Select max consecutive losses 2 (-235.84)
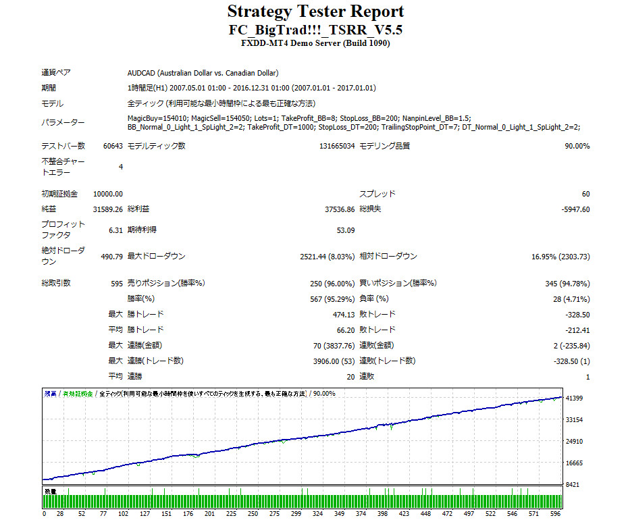Image resolution: width=628 pixels, height=520 pixels. (572, 346)
